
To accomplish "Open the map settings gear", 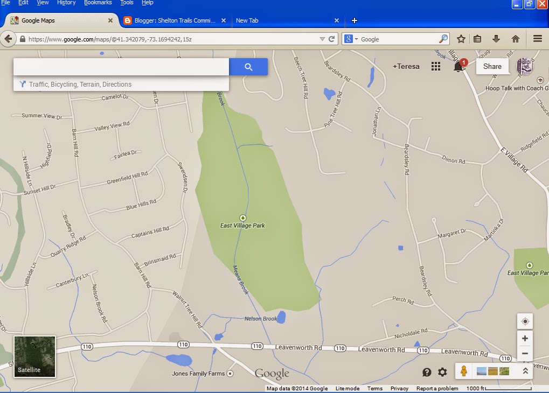I will point(442,372).
